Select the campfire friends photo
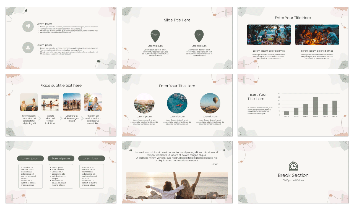The image size is (354, 210). pos(317,35)
